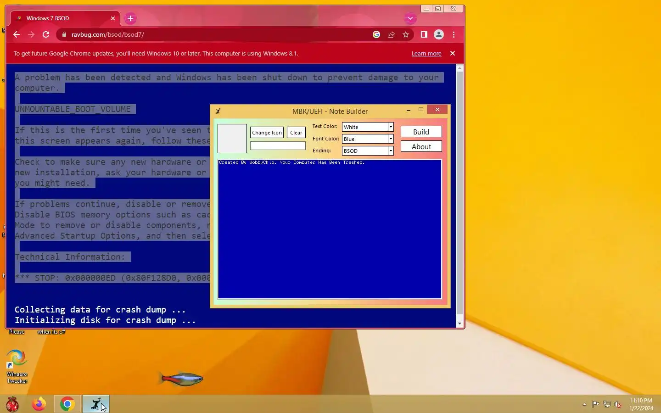
Task: Add a new Chrome tab
Action: pos(130,18)
